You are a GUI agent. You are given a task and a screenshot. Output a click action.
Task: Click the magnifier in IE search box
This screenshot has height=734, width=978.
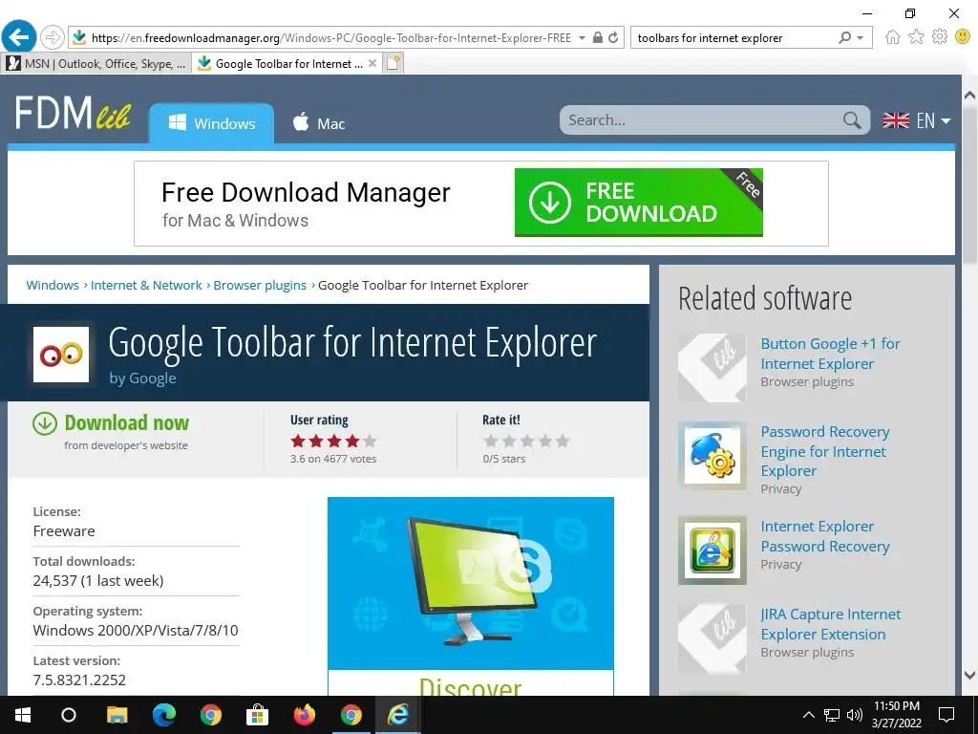point(845,37)
